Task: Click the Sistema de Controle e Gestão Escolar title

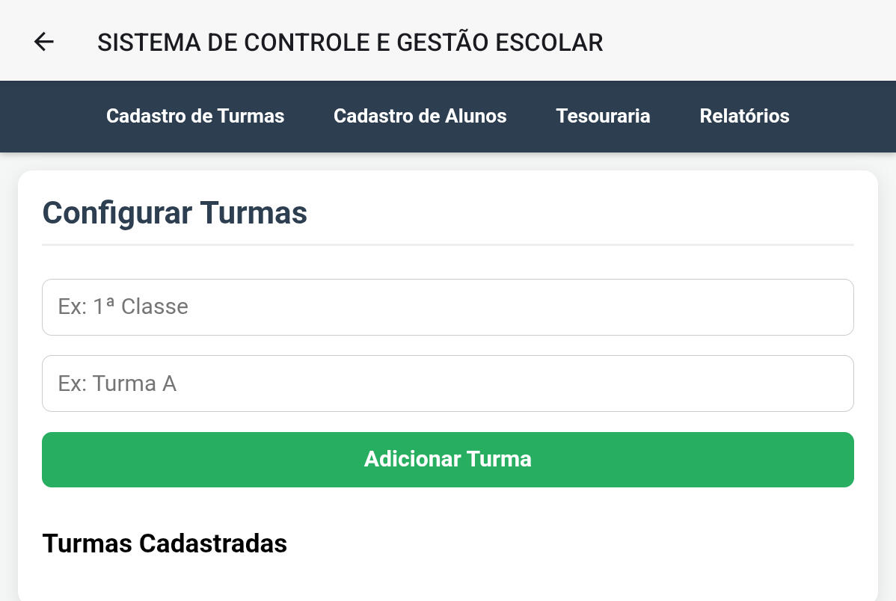Action: click(x=350, y=43)
